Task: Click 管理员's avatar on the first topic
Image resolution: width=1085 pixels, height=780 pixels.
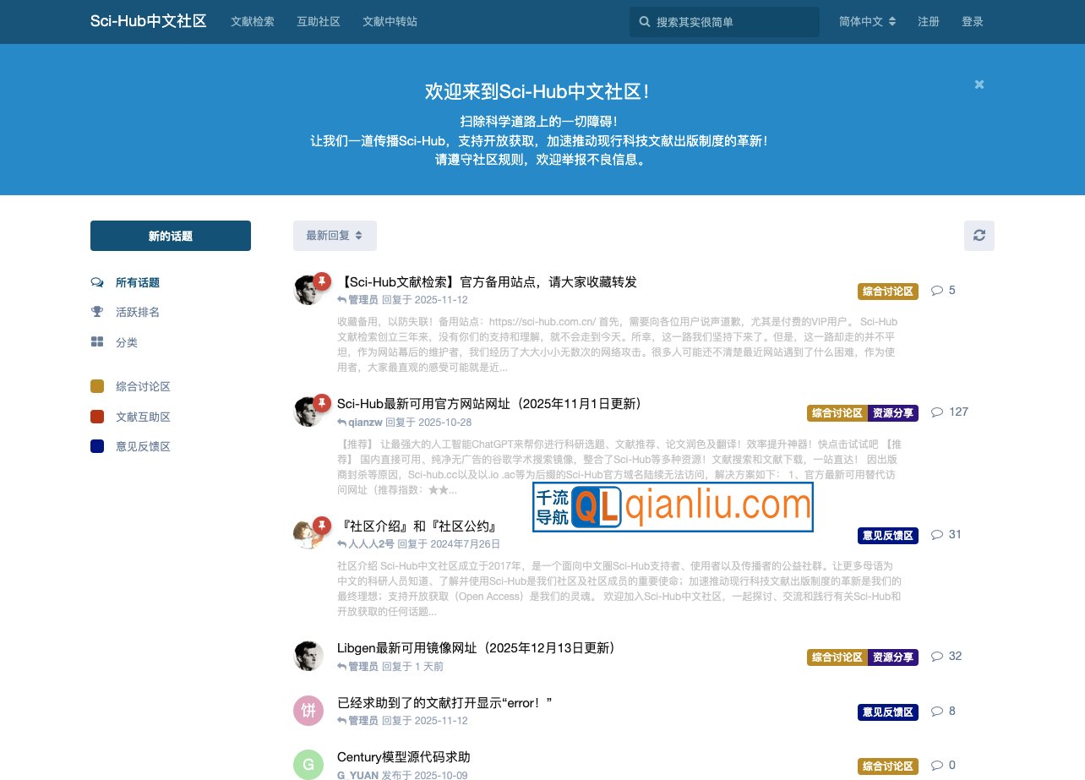Action: (x=308, y=290)
